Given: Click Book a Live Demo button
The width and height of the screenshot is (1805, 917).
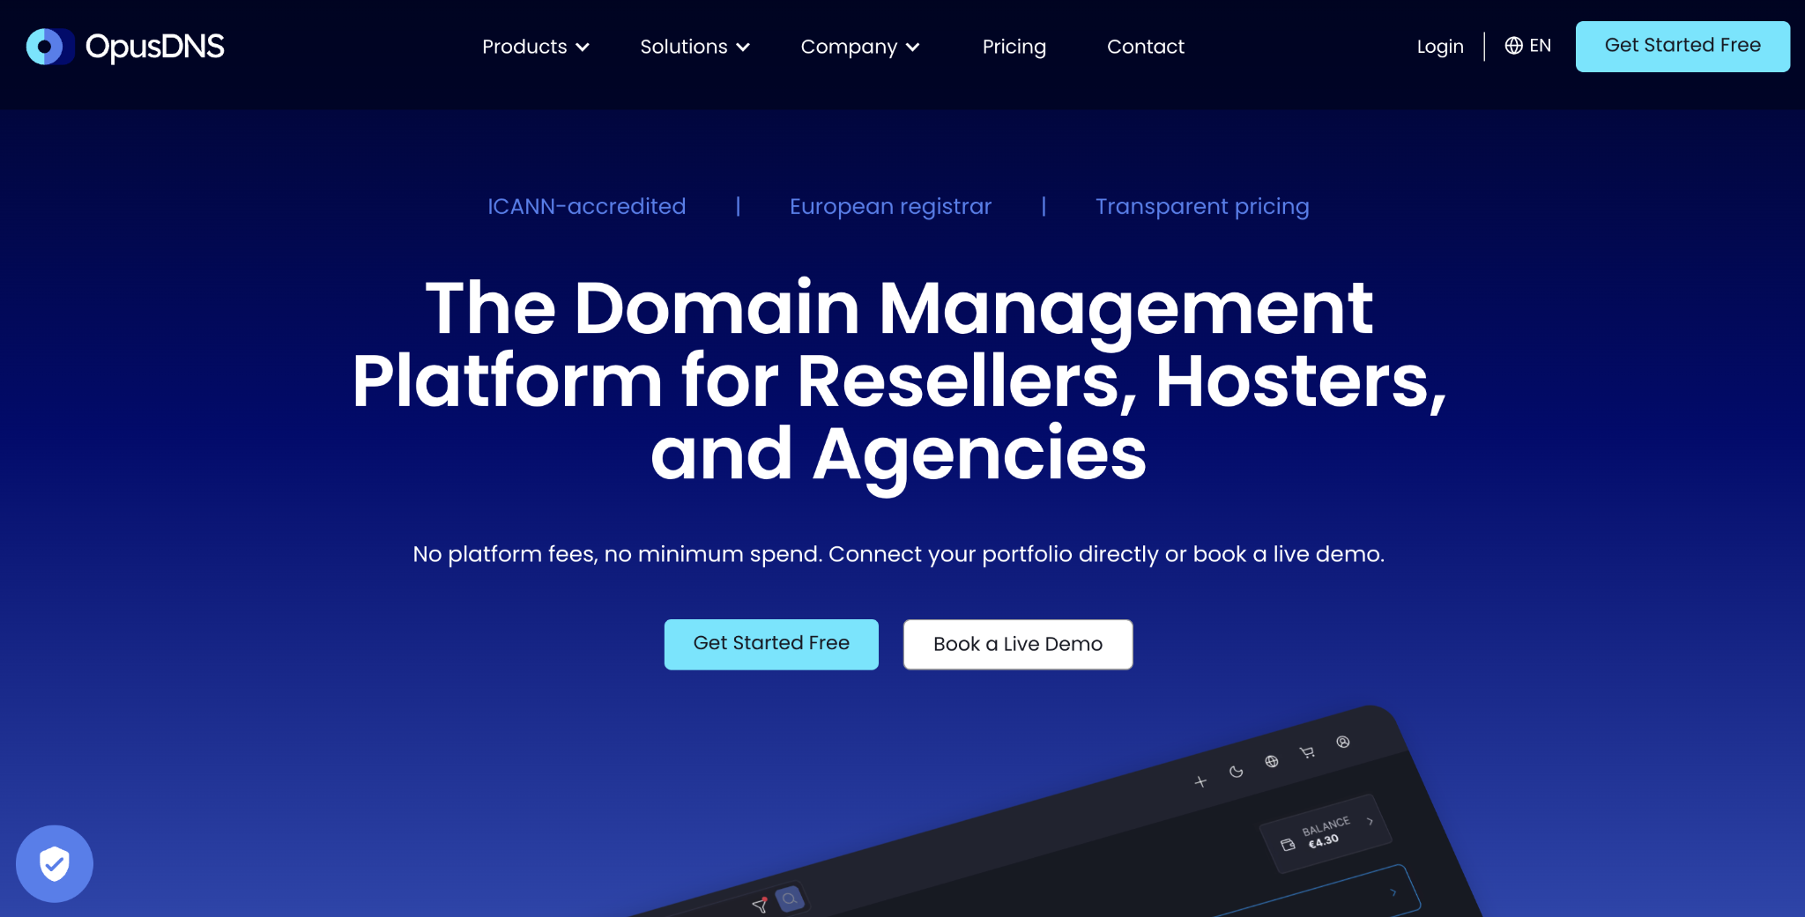Looking at the screenshot, I should pyautogui.click(x=1018, y=644).
